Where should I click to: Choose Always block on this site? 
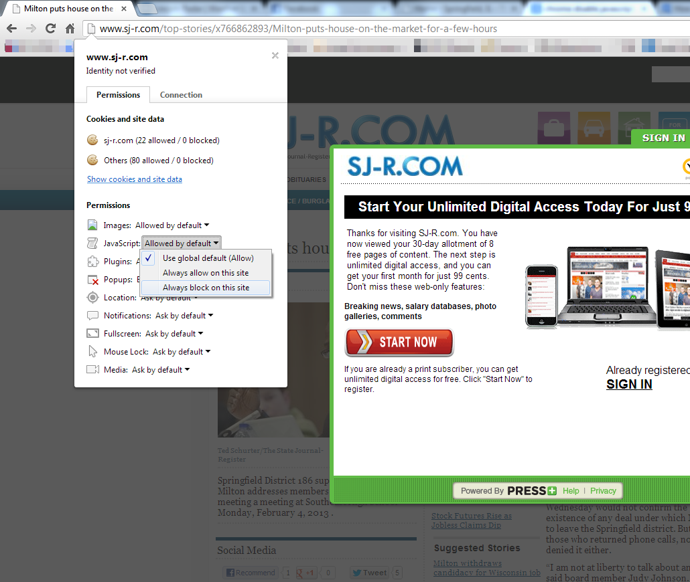[206, 288]
